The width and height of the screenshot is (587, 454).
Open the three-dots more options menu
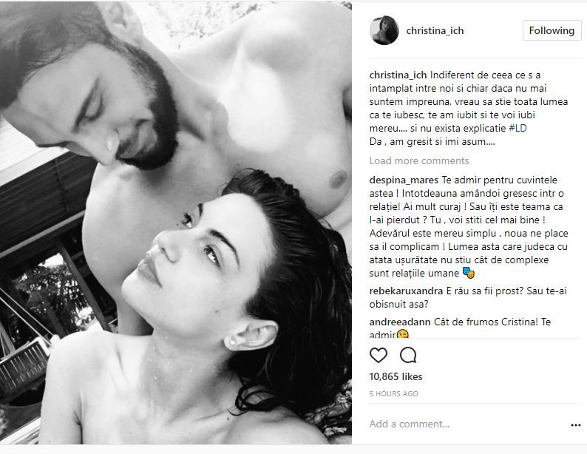[576, 425]
